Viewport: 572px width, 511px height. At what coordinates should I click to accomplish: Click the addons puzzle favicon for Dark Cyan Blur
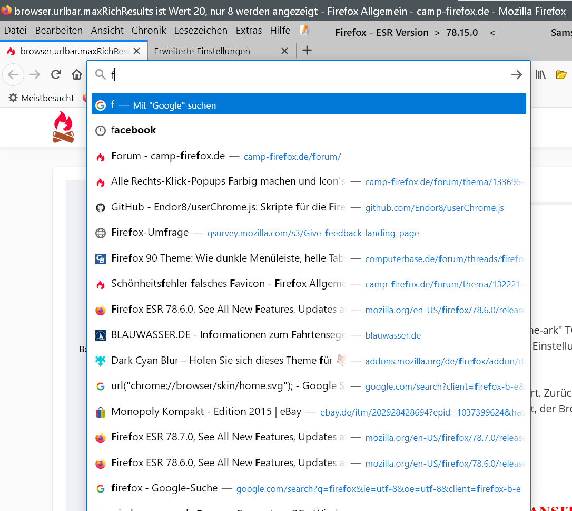tap(100, 361)
